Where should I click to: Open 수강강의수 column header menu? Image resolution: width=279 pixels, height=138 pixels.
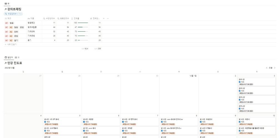pyautogui.click(x=49, y=18)
